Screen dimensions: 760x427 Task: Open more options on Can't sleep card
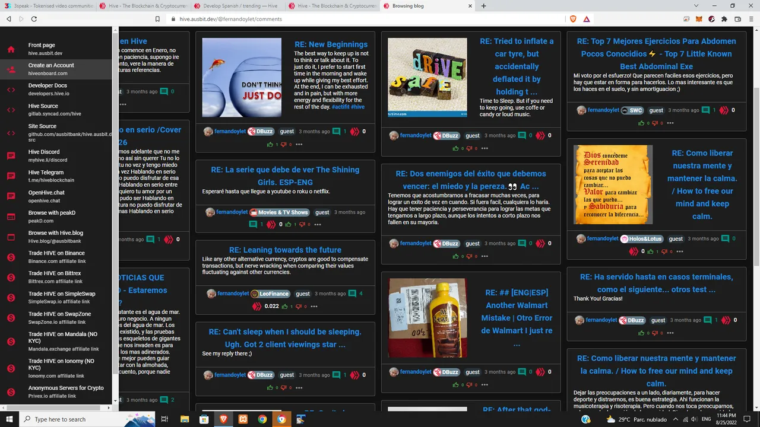pos(299,387)
